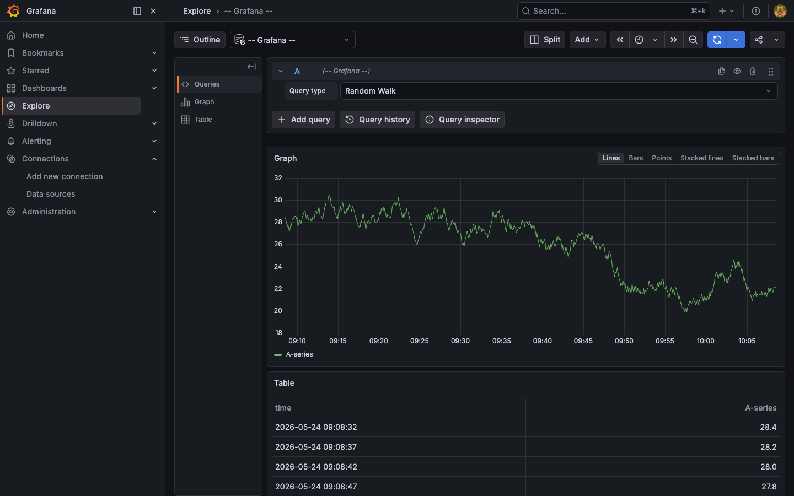Click the Explore compass icon
This screenshot has width=794, height=496.
click(x=11, y=106)
